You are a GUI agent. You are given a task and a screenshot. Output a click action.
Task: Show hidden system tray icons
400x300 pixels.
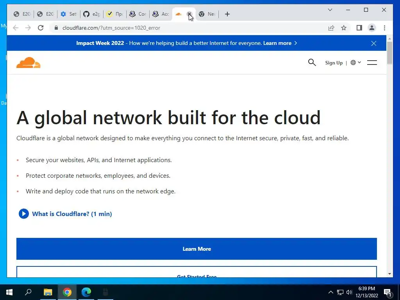click(x=330, y=292)
